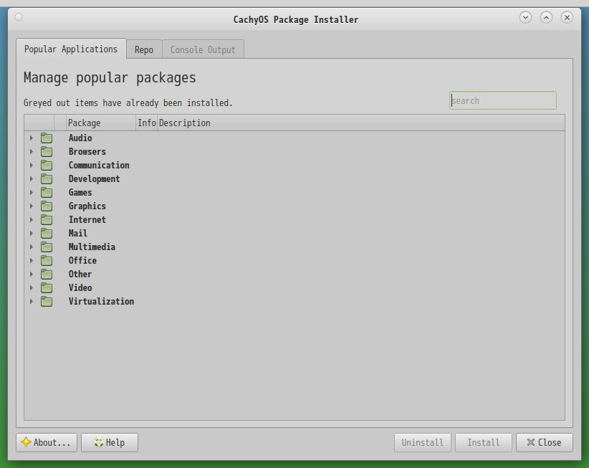Viewport: 589px width, 468px height.
Task: Select the Graphics category label
Action: click(x=87, y=206)
